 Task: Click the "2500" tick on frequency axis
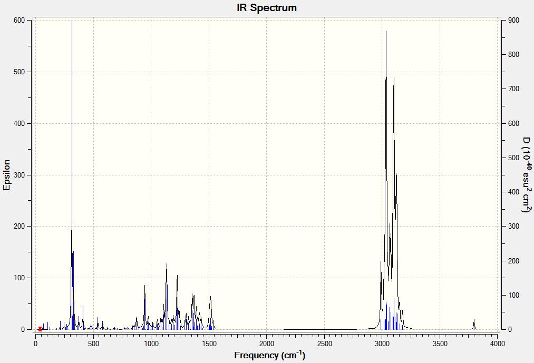[324, 344]
